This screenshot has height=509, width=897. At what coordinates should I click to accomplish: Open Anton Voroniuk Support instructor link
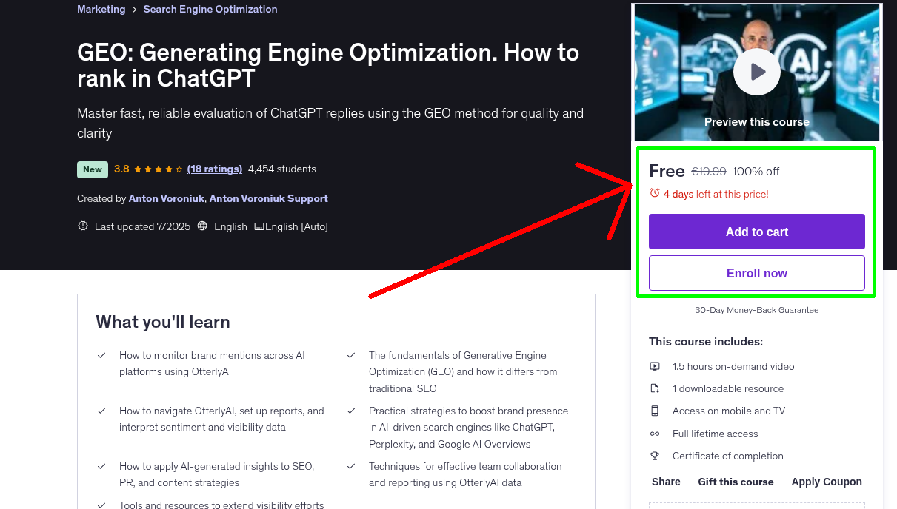[269, 198]
